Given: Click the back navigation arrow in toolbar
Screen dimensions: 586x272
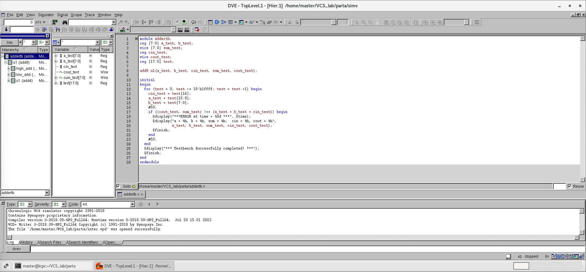Looking at the screenshot, I should (x=193, y=22).
